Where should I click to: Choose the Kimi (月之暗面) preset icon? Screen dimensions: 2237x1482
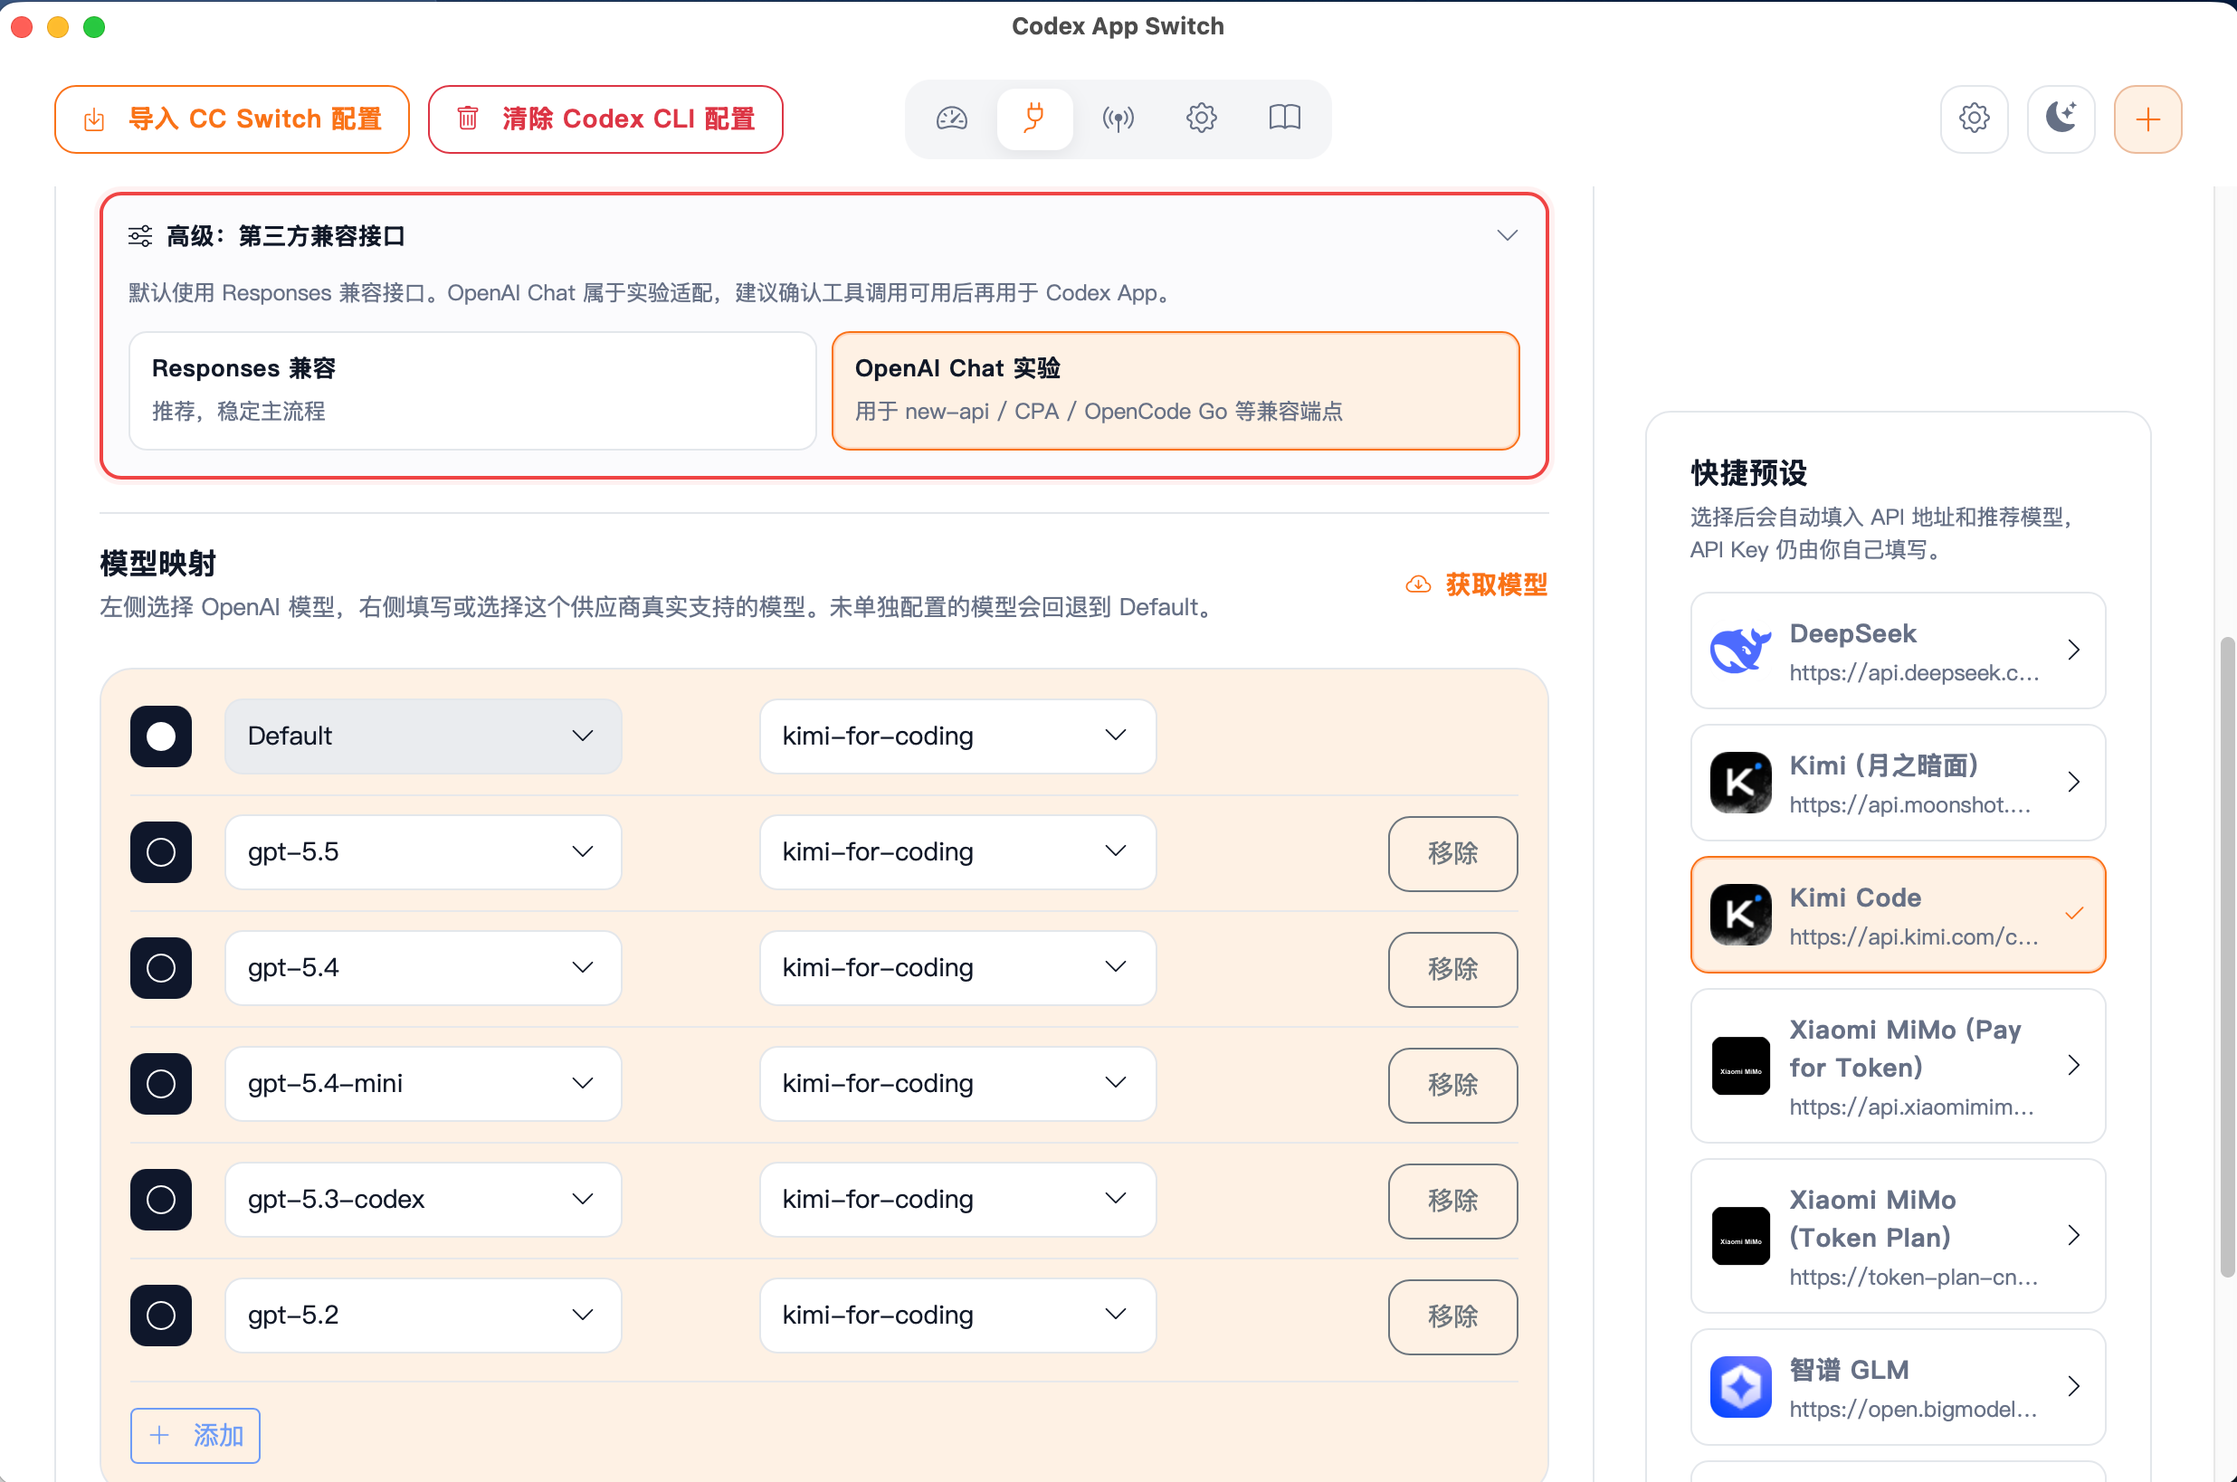[1741, 783]
